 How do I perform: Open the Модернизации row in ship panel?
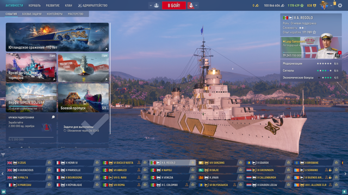click(310, 63)
